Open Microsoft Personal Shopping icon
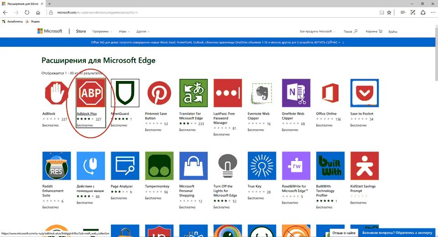The width and height of the screenshot is (438, 237). click(x=193, y=166)
